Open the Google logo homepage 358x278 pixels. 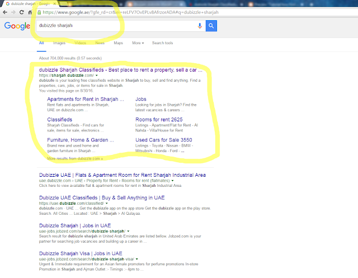[17, 26]
